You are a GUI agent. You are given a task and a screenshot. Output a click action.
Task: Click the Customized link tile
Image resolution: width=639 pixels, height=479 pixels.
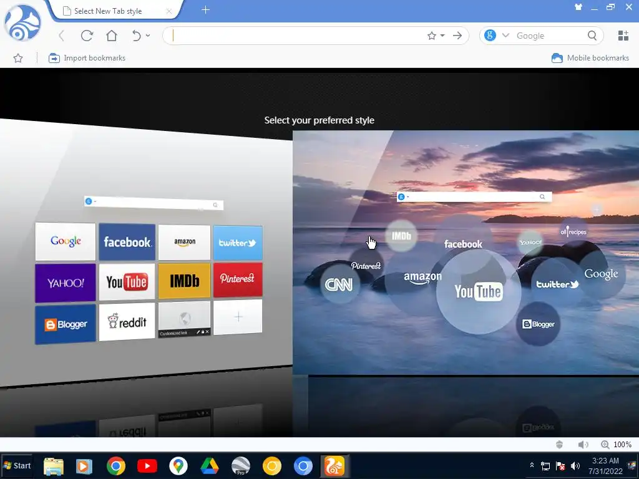(x=184, y=320)
